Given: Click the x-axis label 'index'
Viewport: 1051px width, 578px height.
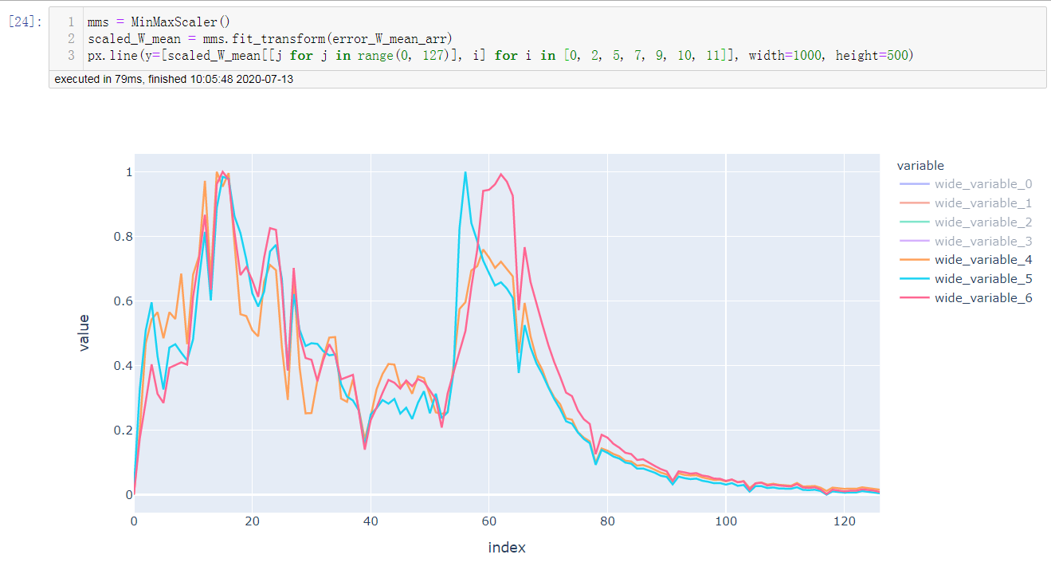Looking at the screenshot, I should (x=506, y=548).
